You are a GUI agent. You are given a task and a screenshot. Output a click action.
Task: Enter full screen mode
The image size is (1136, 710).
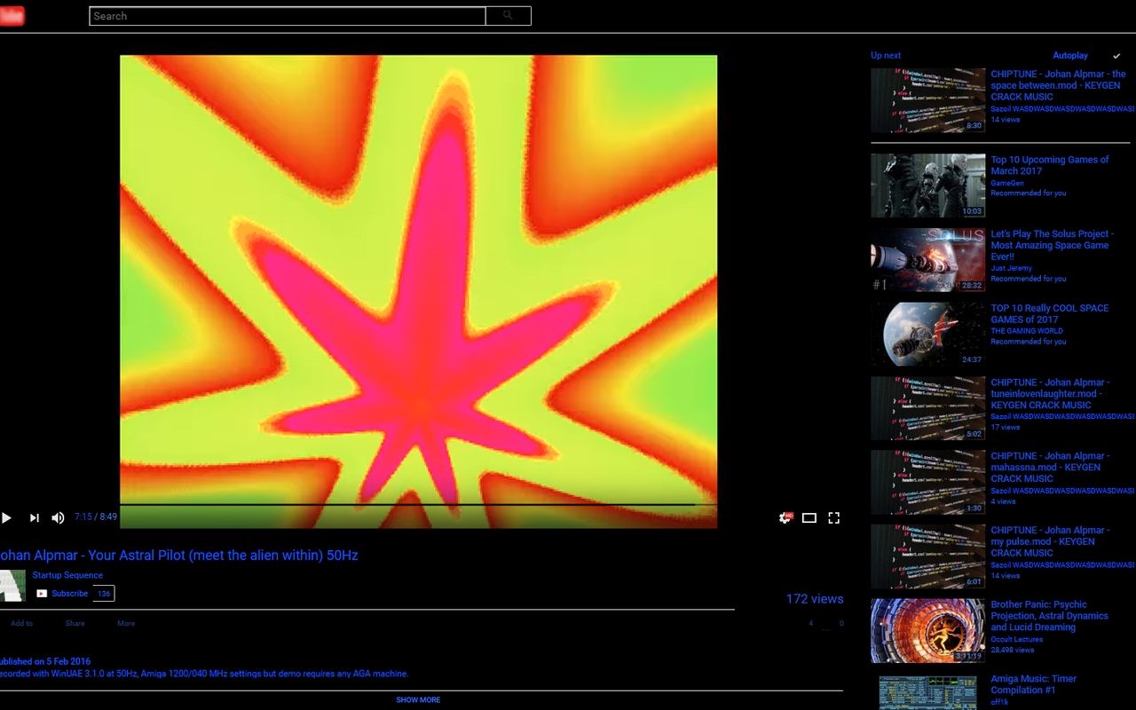pos(834,518)
